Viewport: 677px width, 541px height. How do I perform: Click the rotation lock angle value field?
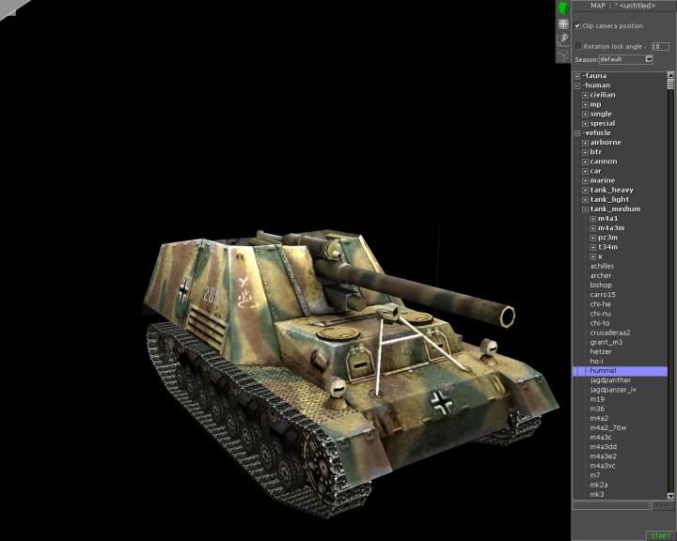[x=660, y=45]
